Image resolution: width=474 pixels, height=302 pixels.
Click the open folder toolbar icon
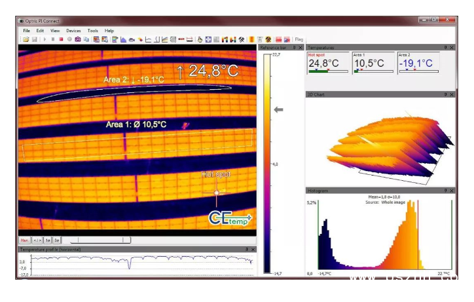pos(26,39)
